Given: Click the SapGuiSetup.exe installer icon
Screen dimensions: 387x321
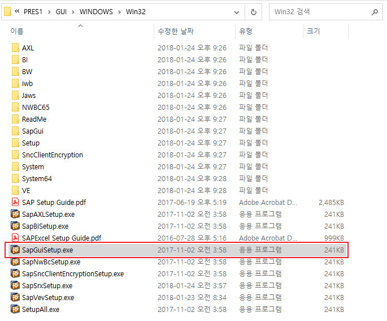Looking at the screenshot, I should point(15,250).
